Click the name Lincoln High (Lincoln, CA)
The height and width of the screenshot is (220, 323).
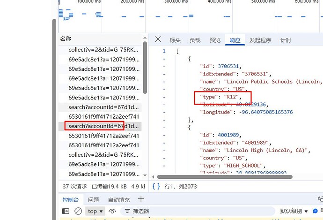click(266, 150)
